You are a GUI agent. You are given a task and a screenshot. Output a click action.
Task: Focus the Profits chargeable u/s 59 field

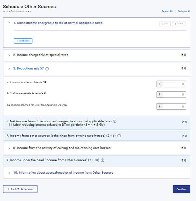(175, 95)
